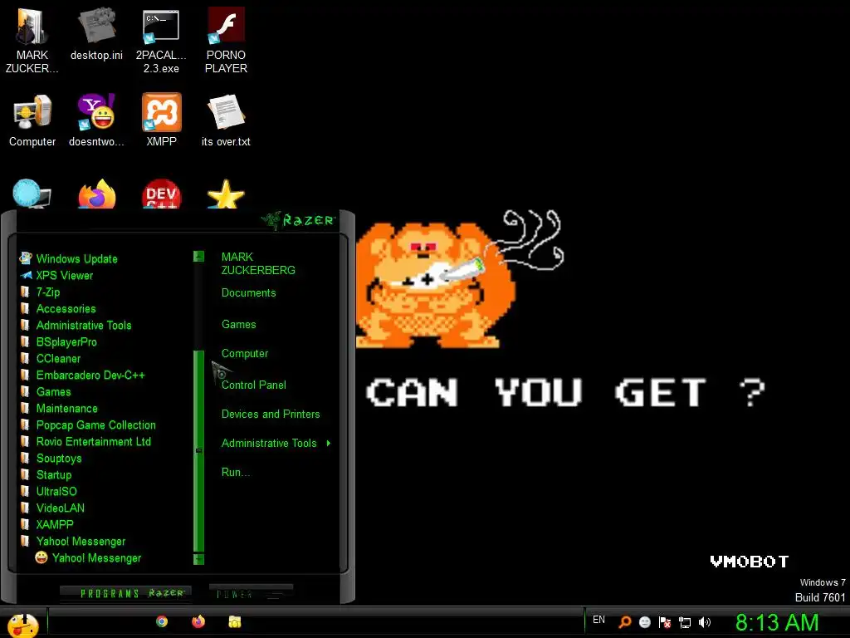The width and height of the screenshot is (850, 638).
Task: Expand the Souptoys folder
Action: [51, 459]
